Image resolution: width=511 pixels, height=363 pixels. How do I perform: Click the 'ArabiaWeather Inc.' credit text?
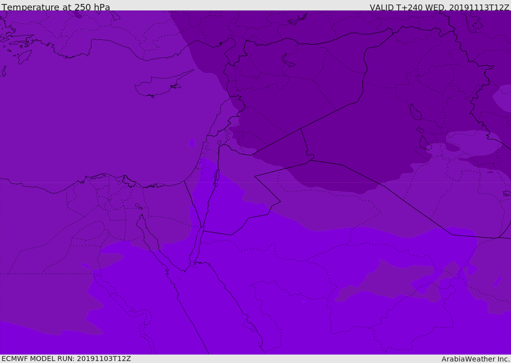(x=476, y=359)
